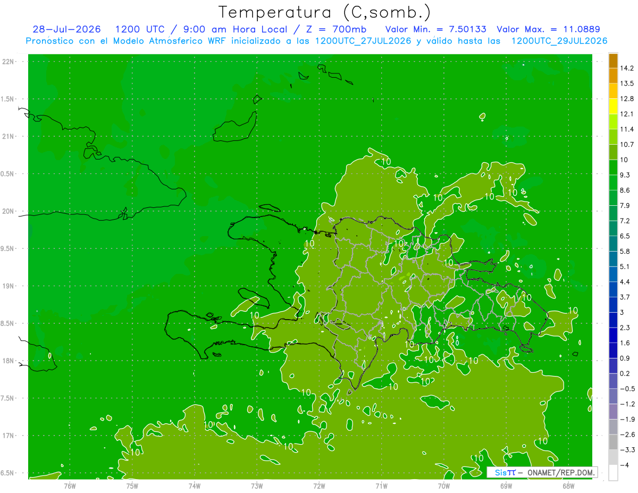Pick the colorbar swatch between 13.5 and 14.2
This screenshot has height=493, width=638.
[613, 76]
